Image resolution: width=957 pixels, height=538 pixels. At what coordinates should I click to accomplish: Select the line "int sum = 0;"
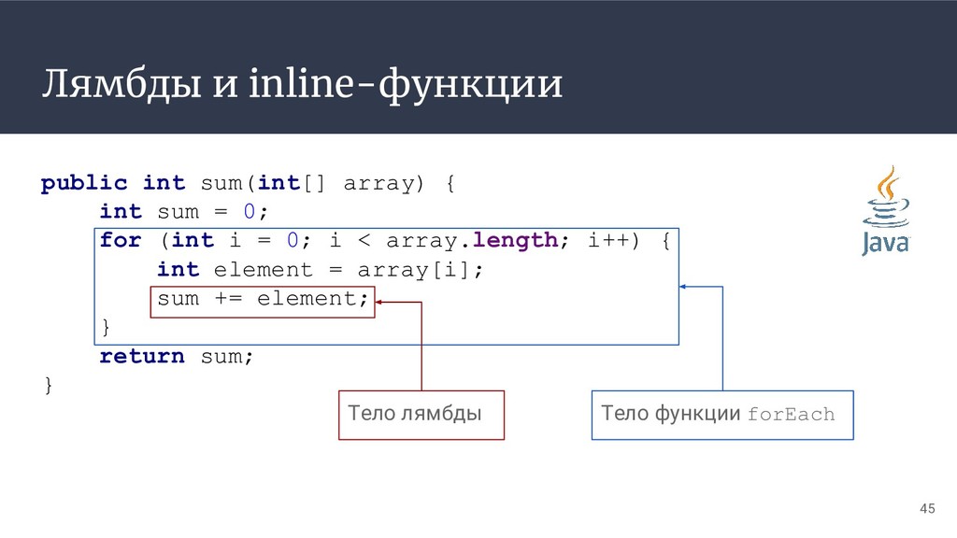184,212
